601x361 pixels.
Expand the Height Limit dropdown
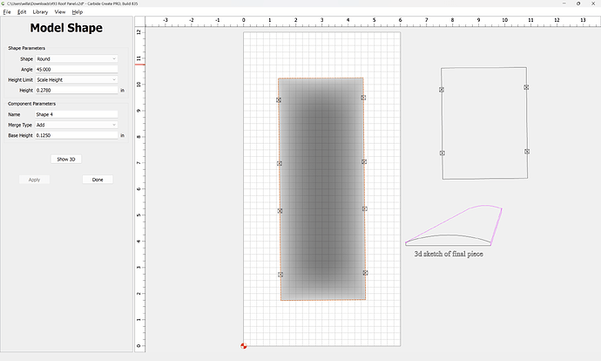coord(76,79)
